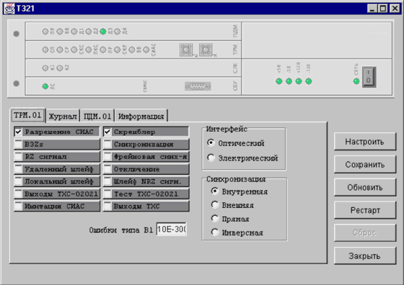Enable the Удаленный шлейф checkbox
The image size is (404, 285).
click(x=18, y=169)
